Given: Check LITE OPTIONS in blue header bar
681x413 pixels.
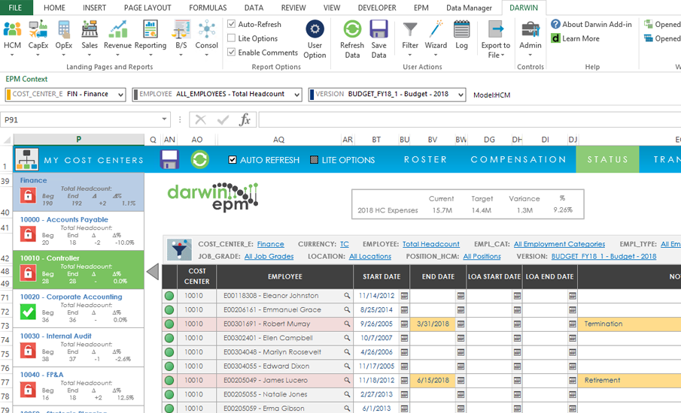Looking at the screenshot, I should pyautogui.click(x=314, y=160).
